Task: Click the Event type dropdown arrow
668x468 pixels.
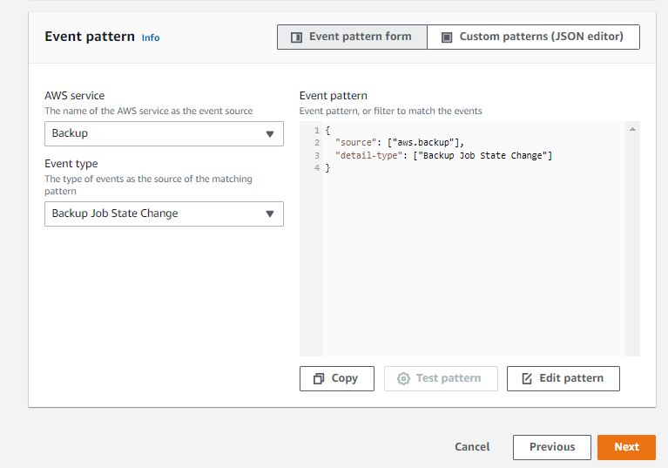Action: tap(269, 214)
